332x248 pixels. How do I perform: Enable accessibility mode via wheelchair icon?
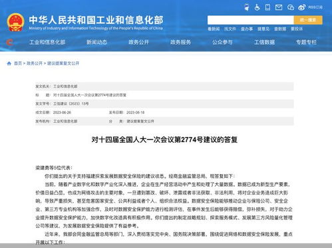(257, 7)
